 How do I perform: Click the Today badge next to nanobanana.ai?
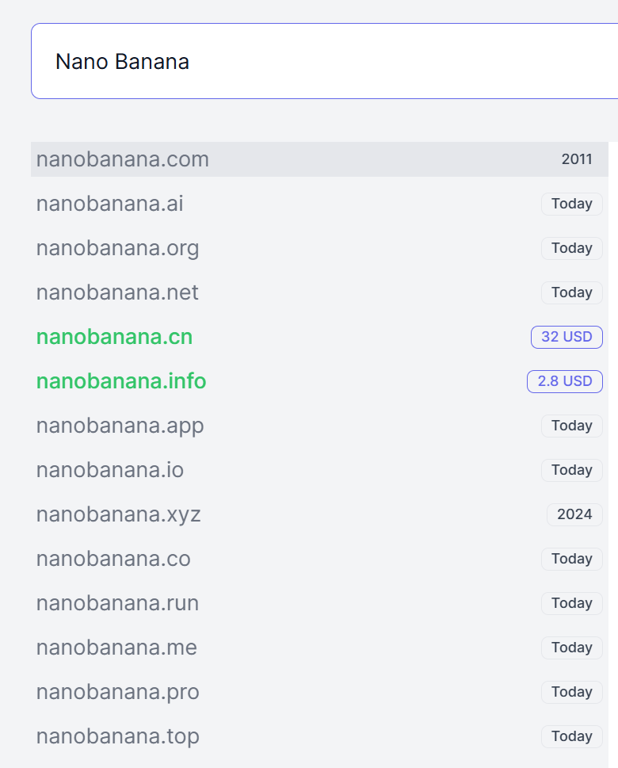pyautogui.click(x=572, y=204)
